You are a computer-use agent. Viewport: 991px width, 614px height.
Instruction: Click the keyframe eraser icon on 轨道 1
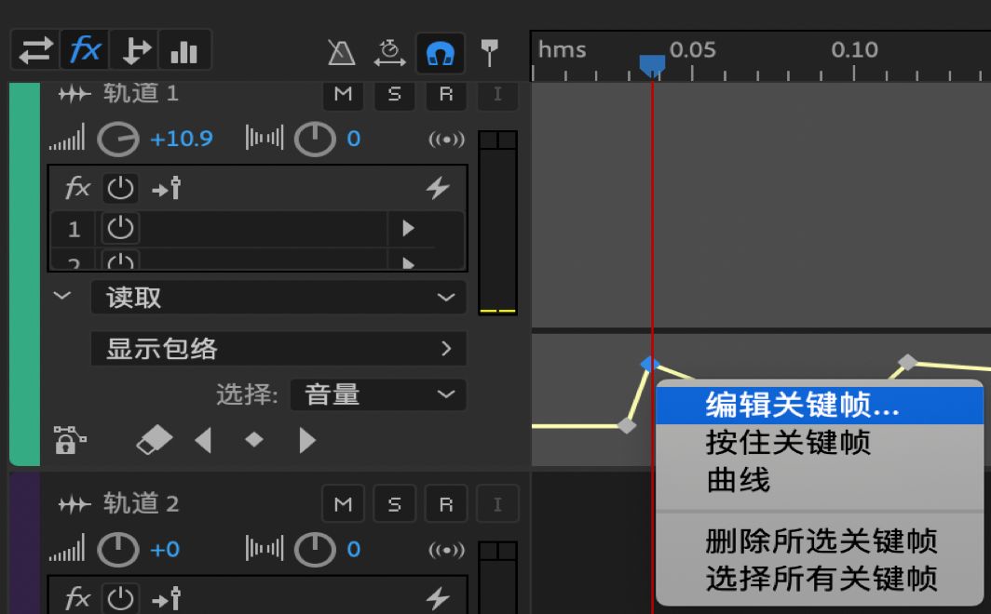154,439
